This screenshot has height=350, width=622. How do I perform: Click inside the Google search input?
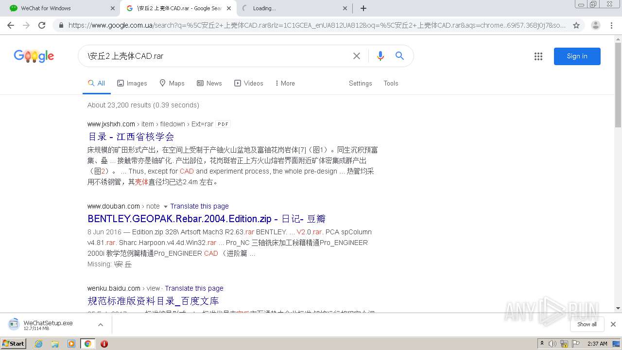pyautogui.click(x=216, y=56)
